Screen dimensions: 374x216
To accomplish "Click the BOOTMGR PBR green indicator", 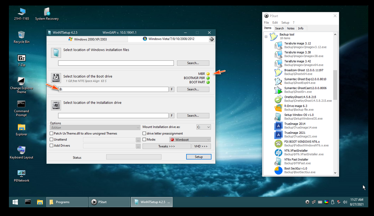I will point(208,78).
